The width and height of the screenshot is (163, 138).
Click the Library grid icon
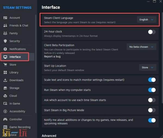click(5, 72)
